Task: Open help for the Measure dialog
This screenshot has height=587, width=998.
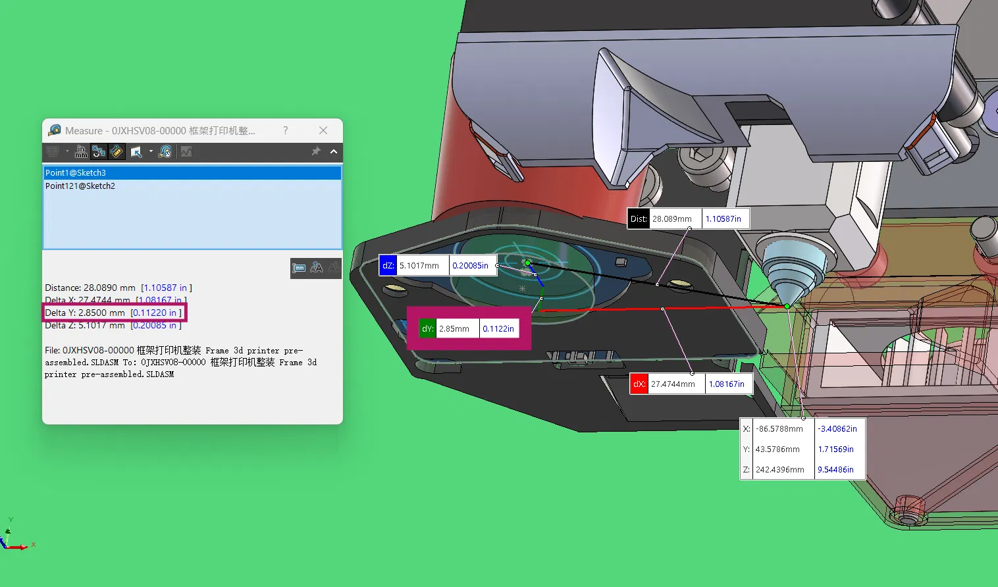Action: [285, 130]
